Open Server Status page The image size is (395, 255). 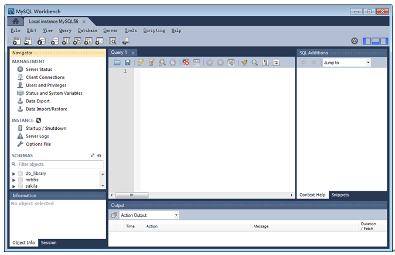39,70
